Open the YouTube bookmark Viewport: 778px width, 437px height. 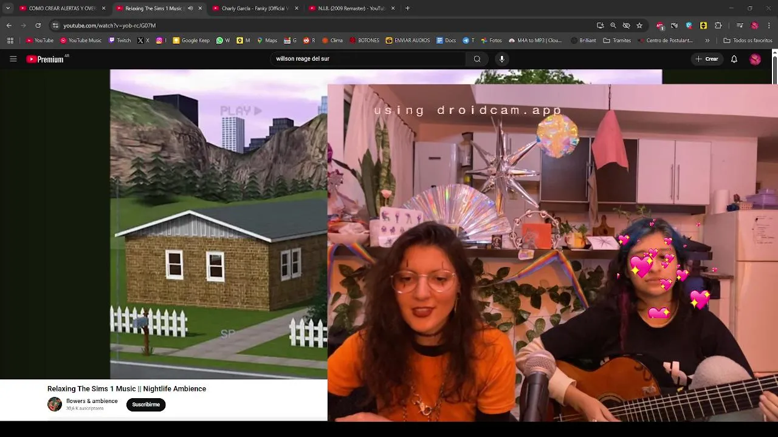(x=40, y=41)
